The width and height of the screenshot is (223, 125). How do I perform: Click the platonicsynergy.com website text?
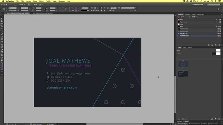[62, 87]
